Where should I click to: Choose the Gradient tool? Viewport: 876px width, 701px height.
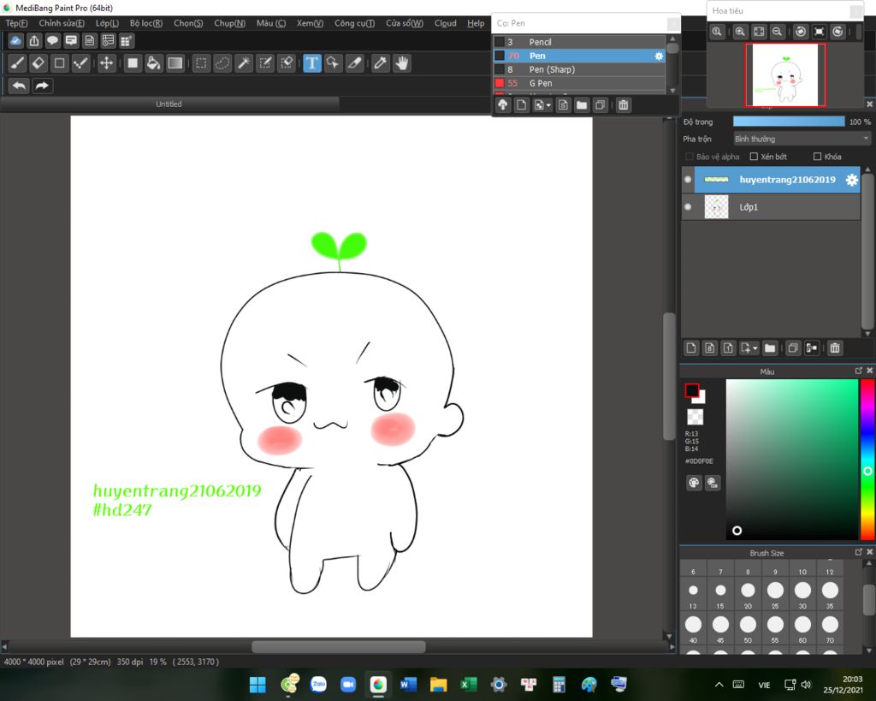point(175,63)
